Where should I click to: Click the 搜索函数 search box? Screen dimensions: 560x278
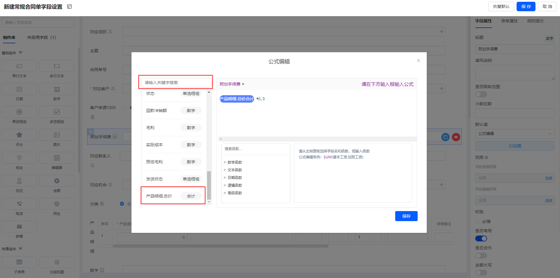[255, 149]
